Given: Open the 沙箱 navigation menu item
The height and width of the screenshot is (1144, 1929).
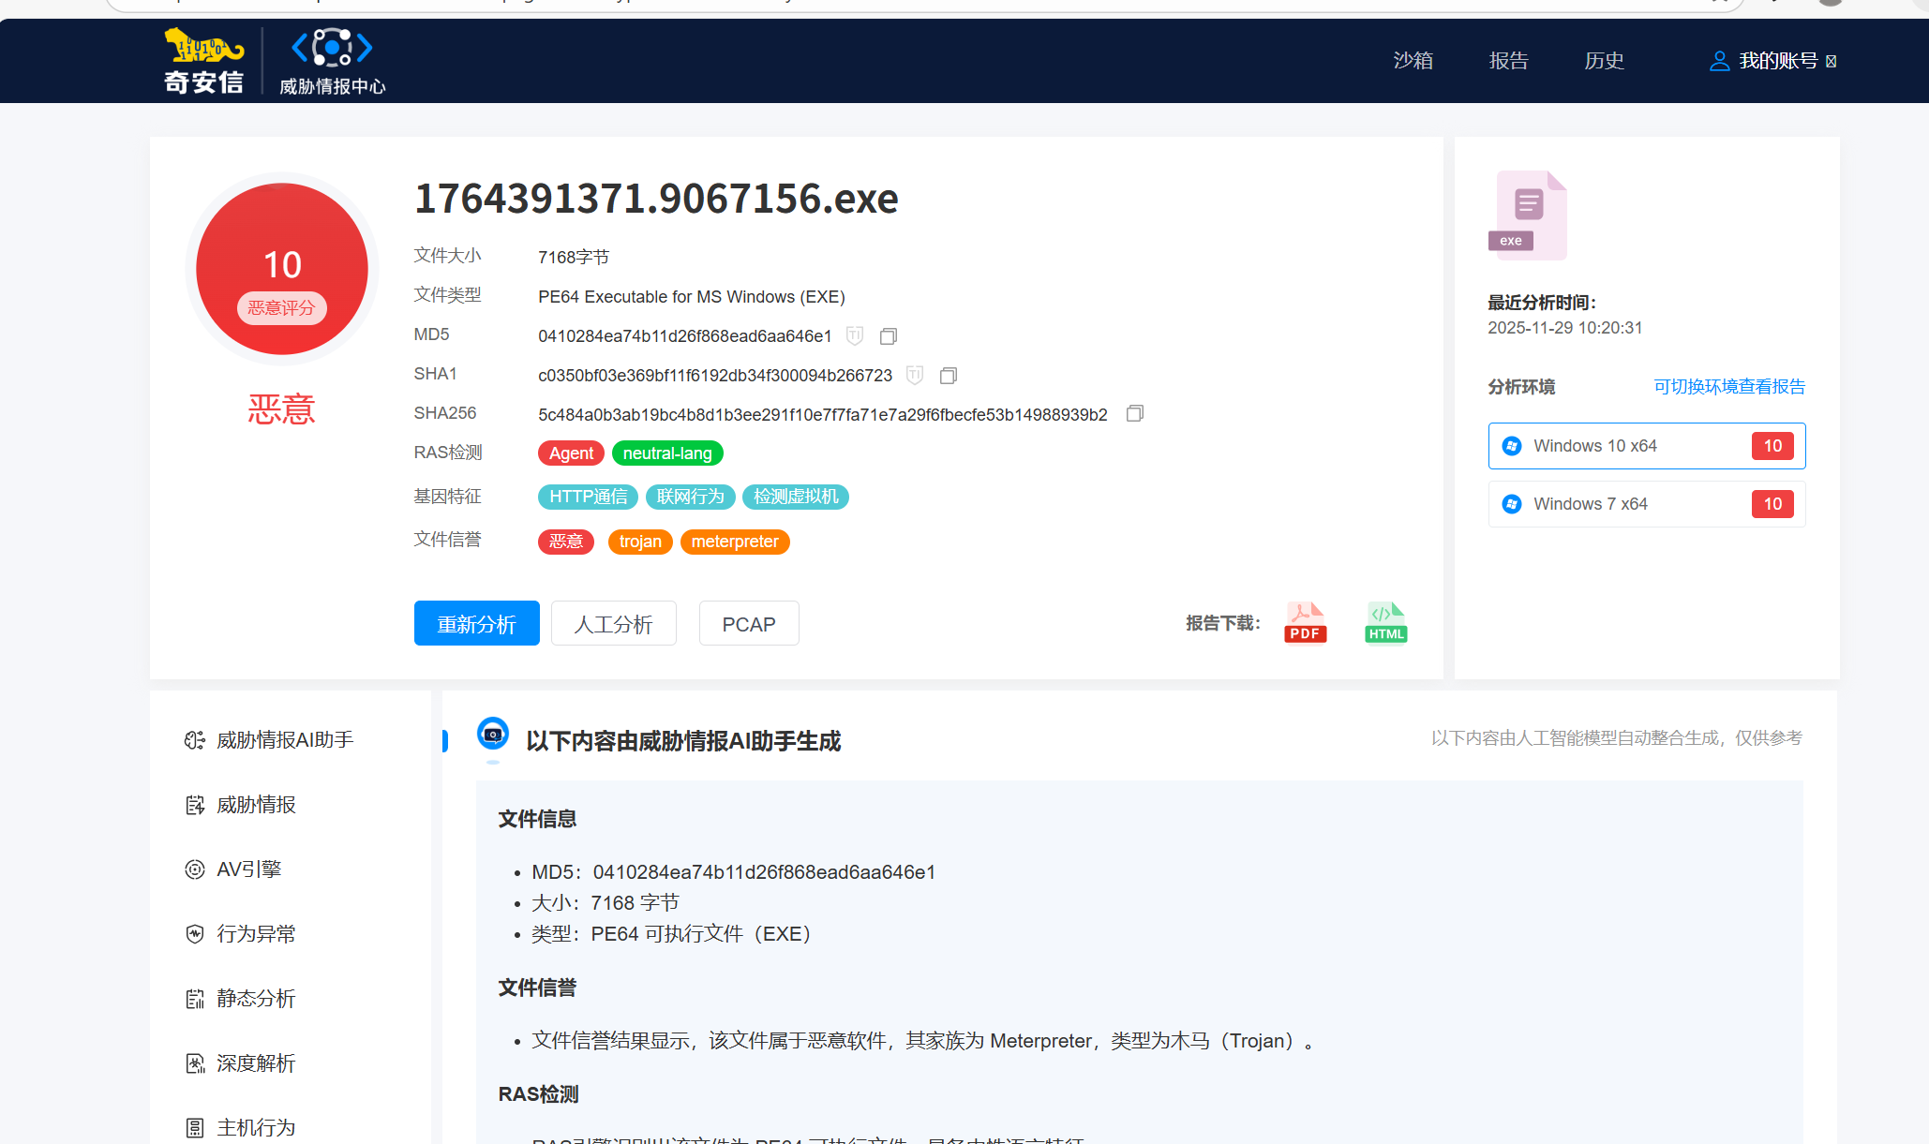Looking at the screenshot, I should coord(1413,61).
